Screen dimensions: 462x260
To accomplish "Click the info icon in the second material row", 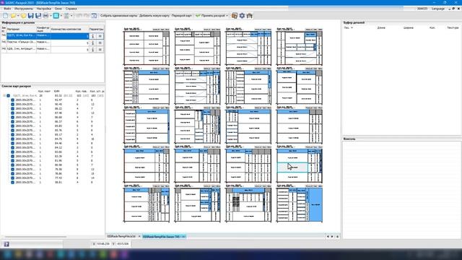I will (93, 43).
